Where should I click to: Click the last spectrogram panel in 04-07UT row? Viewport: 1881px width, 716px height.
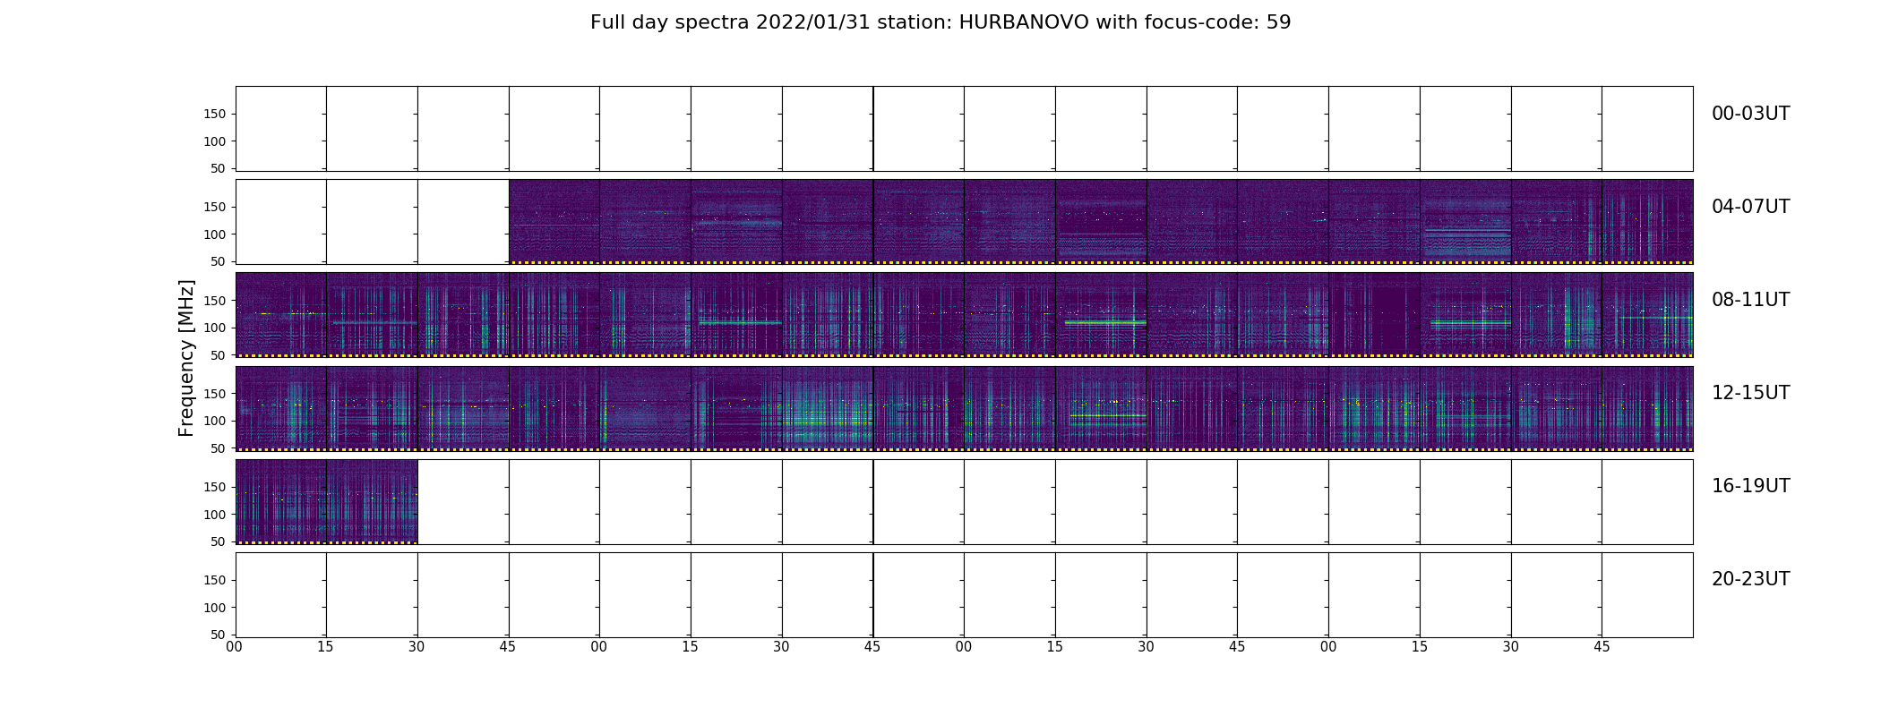1647,222
